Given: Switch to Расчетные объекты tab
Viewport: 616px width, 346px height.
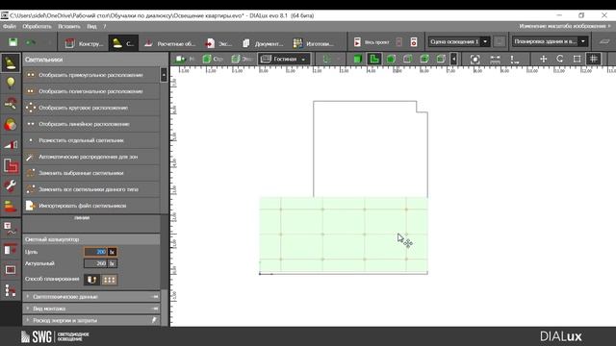Looking at the screenshot, I should (x=169, y=43).
